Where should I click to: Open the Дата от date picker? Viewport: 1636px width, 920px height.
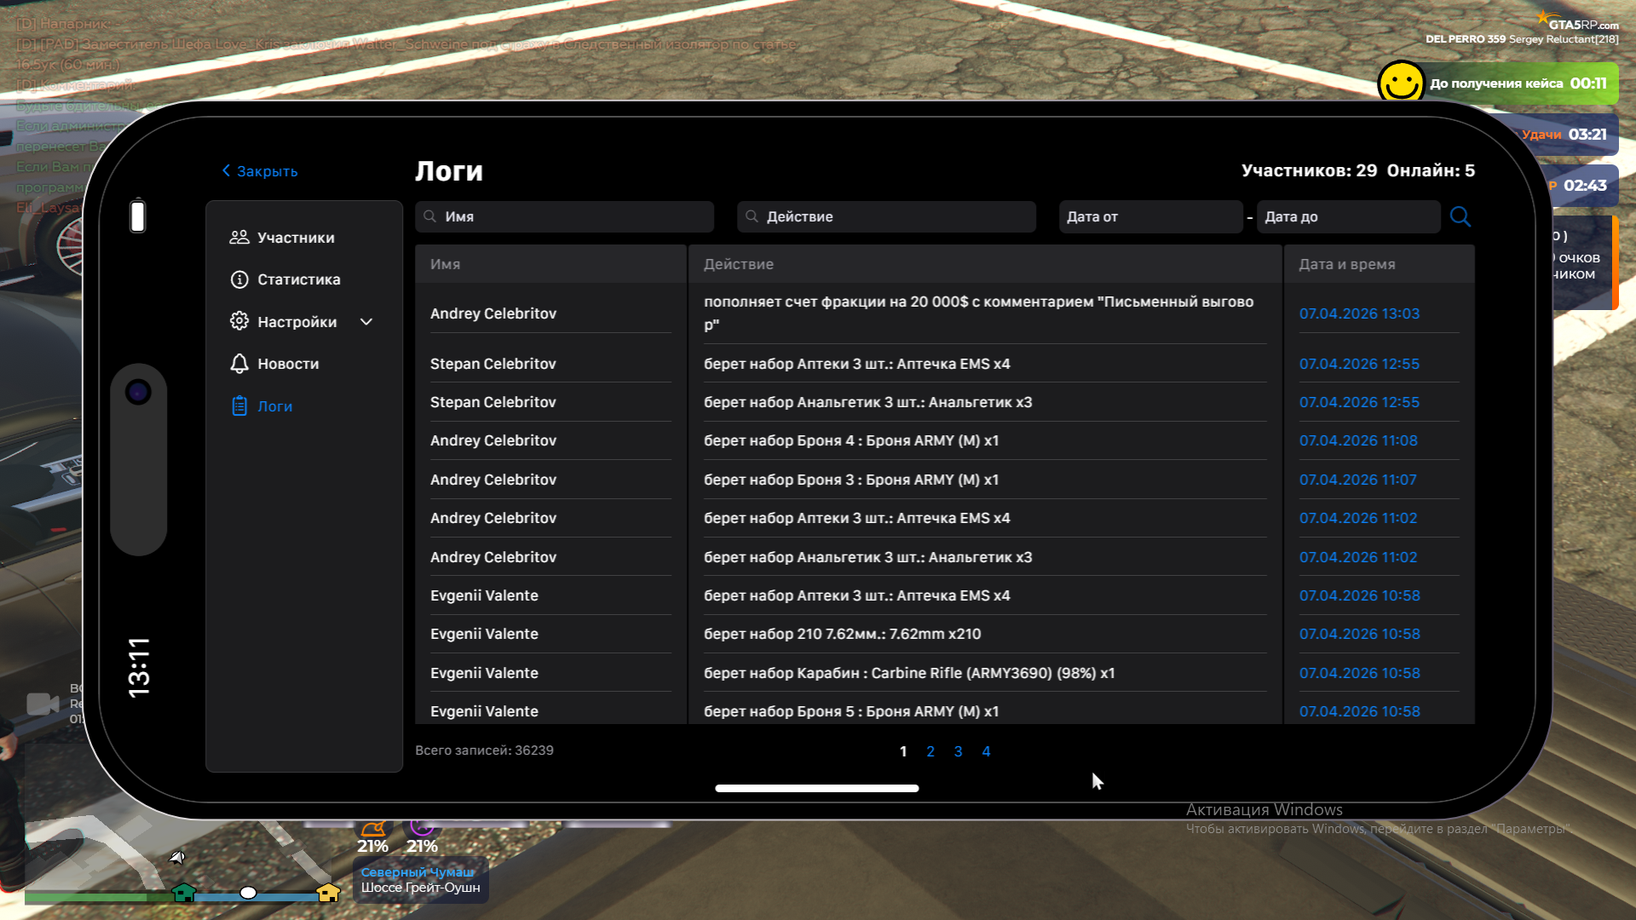point(1149,217)
